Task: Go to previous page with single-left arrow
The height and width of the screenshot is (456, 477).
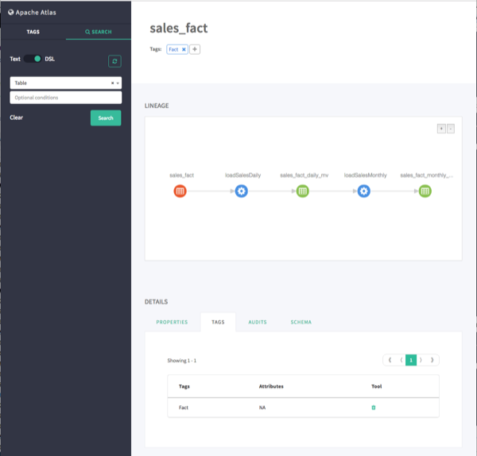Action: pyautogui.click(x=401, y=360)
